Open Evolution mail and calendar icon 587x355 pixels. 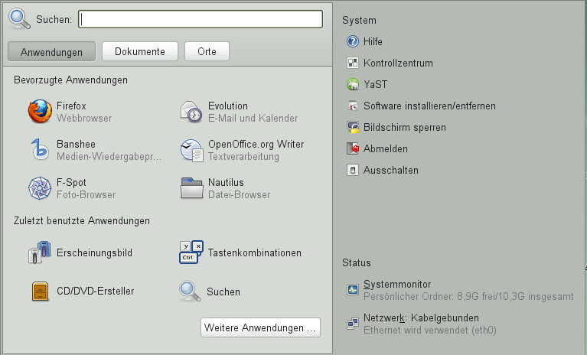[x=191, y=112]
